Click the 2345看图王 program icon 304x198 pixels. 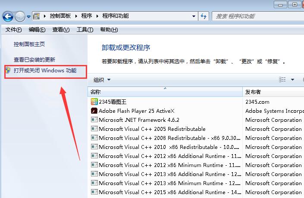[x=94, y=102]
